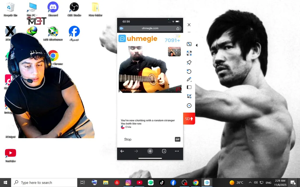Select the small self-view video thumbnail
Screen dimensions: 300x187
pos(174,52)
